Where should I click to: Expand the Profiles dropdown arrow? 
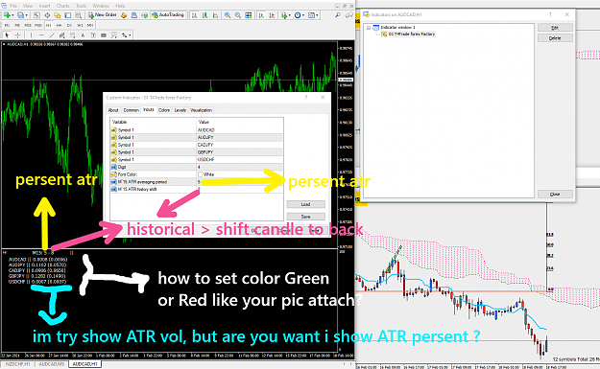point(27,15)
